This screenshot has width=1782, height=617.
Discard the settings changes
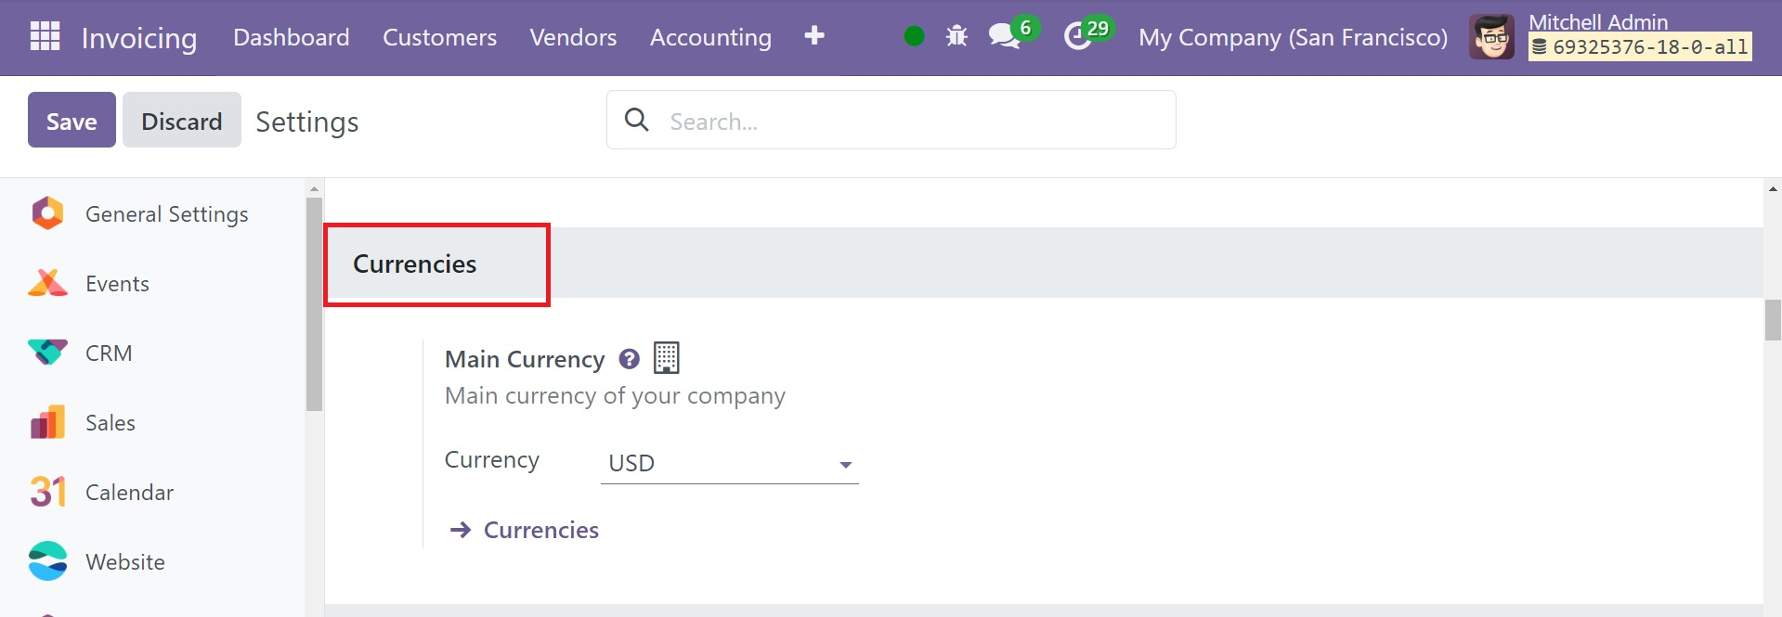(182, 120)
